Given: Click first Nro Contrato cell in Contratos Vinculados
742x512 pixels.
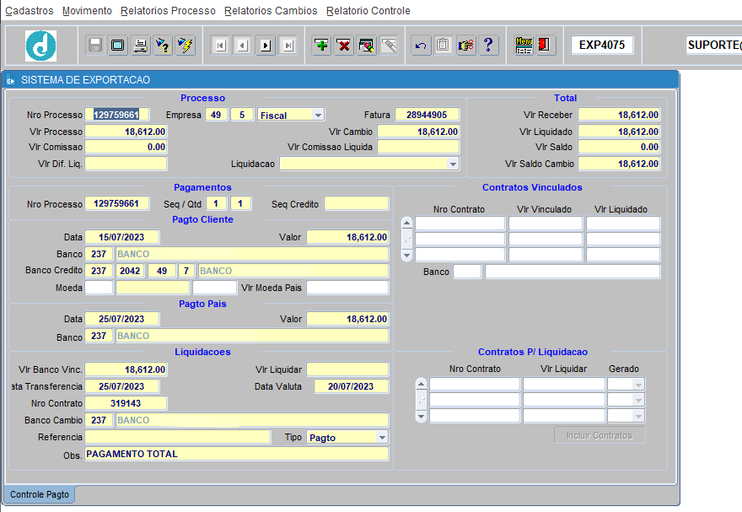Looking at the screenshot, I should tap(460, 224).
